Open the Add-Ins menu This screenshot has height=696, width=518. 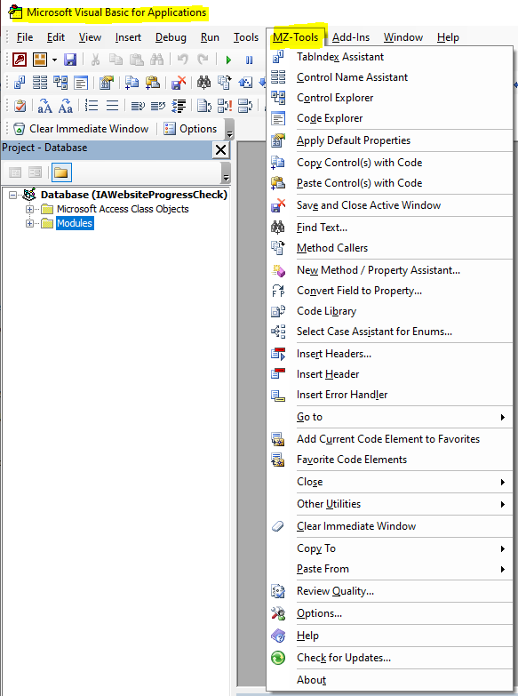351,37
